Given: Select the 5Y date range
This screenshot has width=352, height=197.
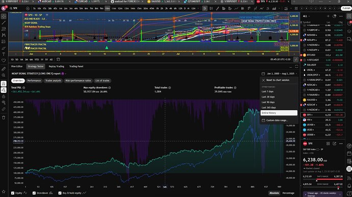Looking at the screenshot, I should (x=46, y=60).
